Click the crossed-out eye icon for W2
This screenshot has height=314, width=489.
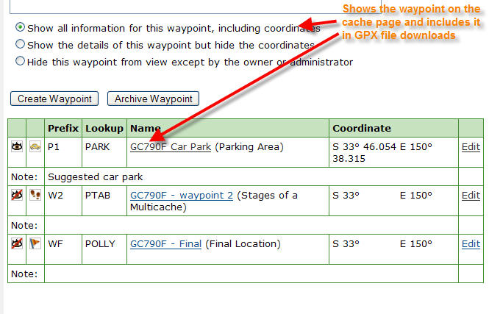[17, 196]
